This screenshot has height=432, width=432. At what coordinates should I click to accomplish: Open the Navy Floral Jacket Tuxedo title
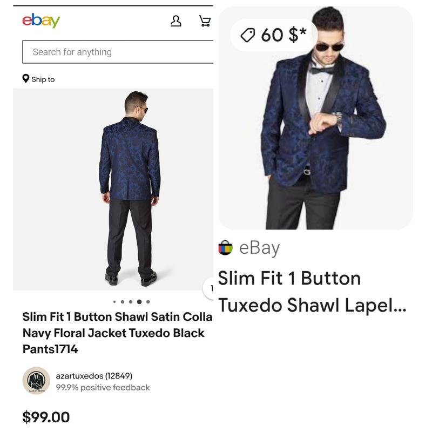pyautogui.click(x=113, y=333)
